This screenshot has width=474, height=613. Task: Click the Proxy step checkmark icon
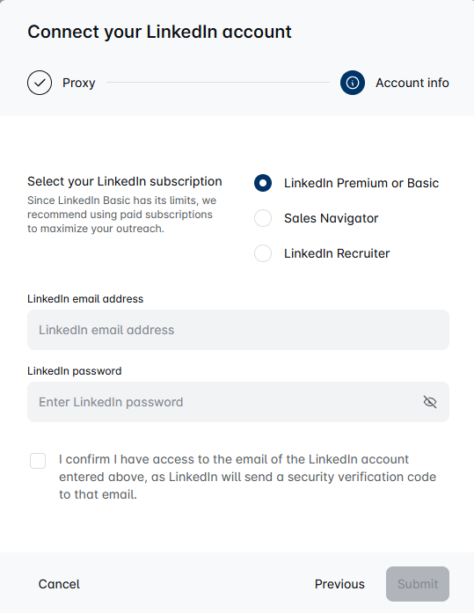[x=40, y=83]
